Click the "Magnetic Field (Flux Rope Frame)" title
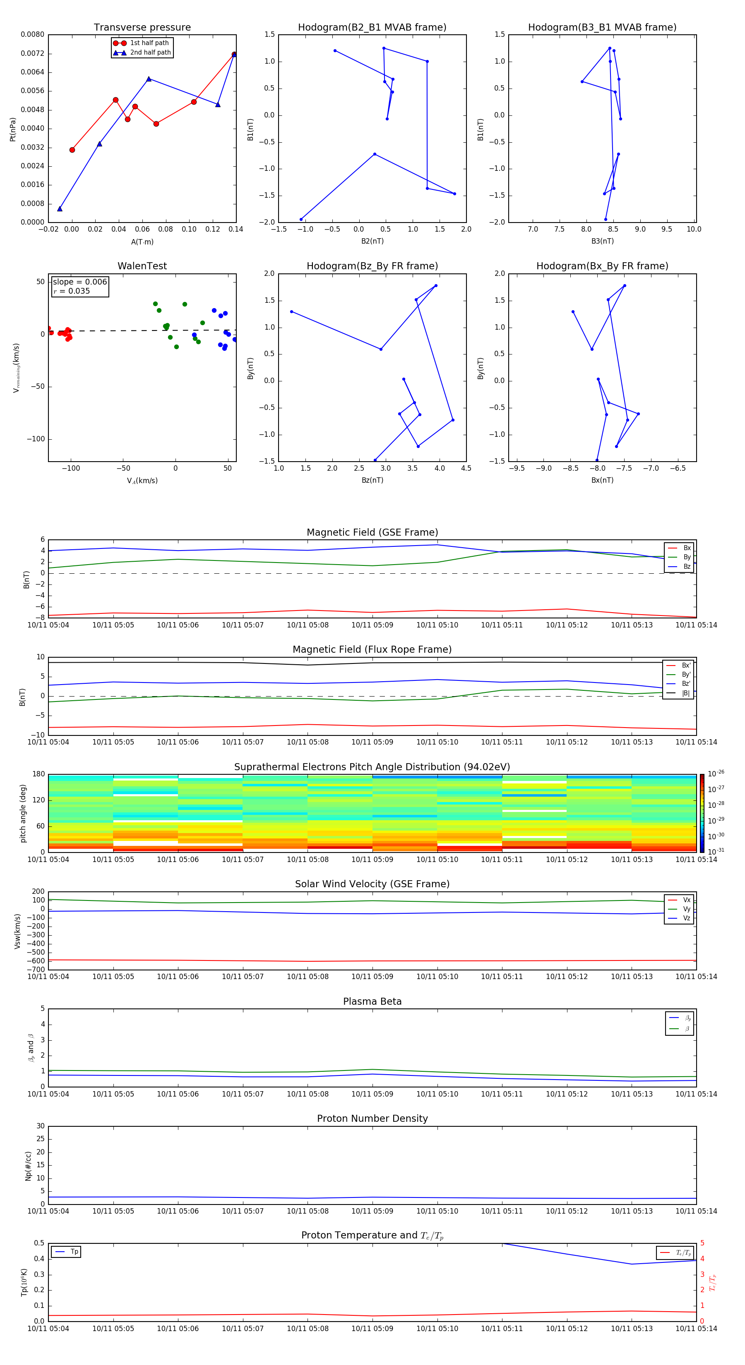 372,650
